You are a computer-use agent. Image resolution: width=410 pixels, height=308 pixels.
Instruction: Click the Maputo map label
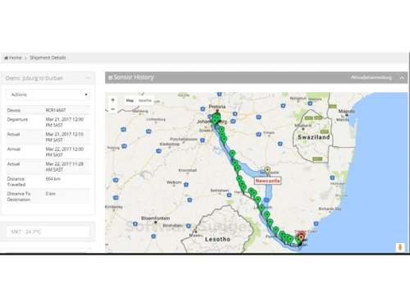click(347, 111)
